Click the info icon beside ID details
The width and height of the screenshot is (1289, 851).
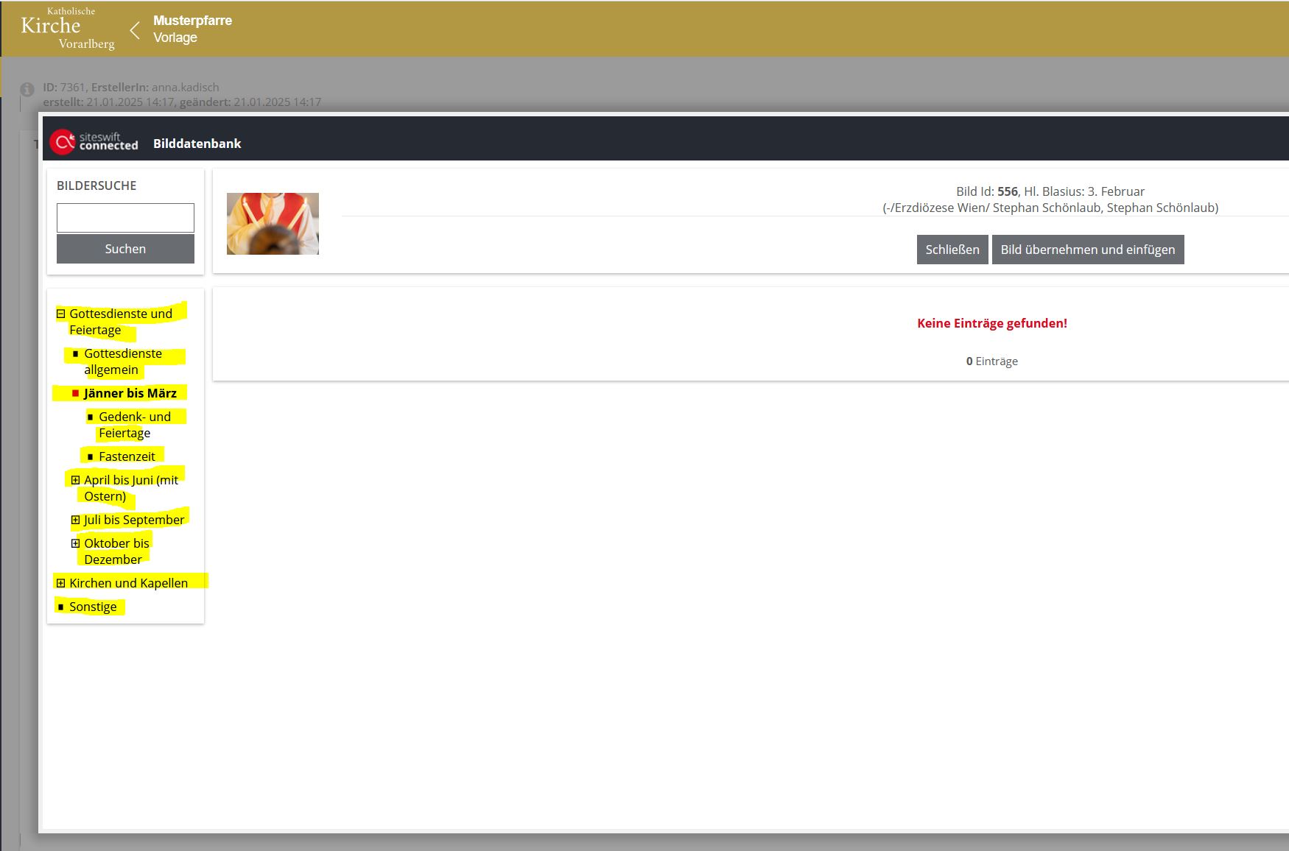coord(27,90)
